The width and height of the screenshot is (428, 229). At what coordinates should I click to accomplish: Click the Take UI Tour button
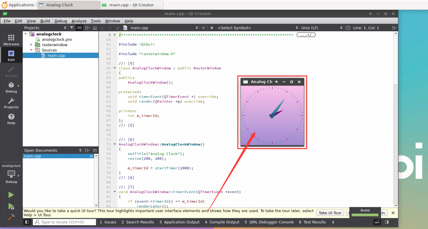(x=330, y=213)
